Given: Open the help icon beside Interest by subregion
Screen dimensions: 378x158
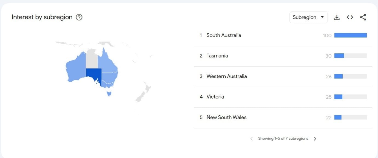Looking at the screenshot, I should click(79, 17).
